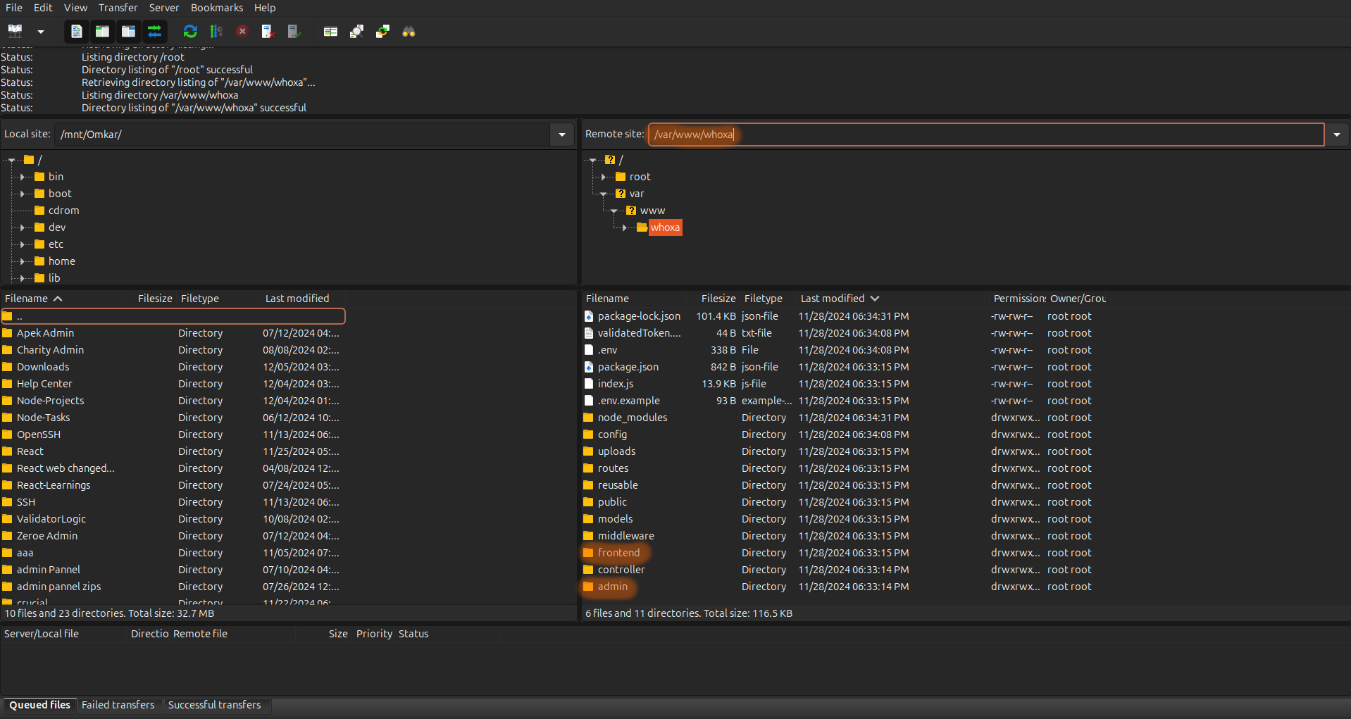Click the Downloads folder icon
The width and height of the screenshot is (1351, 719).
[8, 367]
